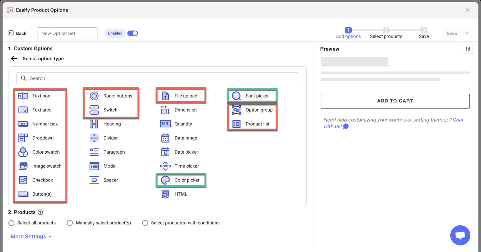Pick the Checkbox option type icon
The height and width of the screenshot is (252, 481).
click(23, 180)
